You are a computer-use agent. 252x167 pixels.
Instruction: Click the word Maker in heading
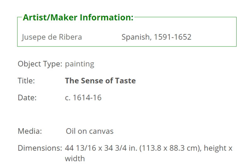pos(64,17)
